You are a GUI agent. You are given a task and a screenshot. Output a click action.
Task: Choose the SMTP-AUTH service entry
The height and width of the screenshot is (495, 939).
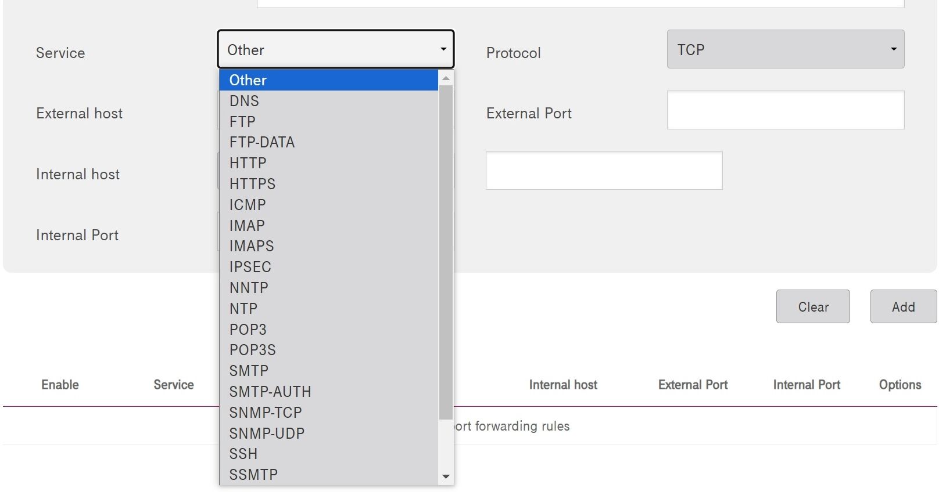[x=270, y=392]
